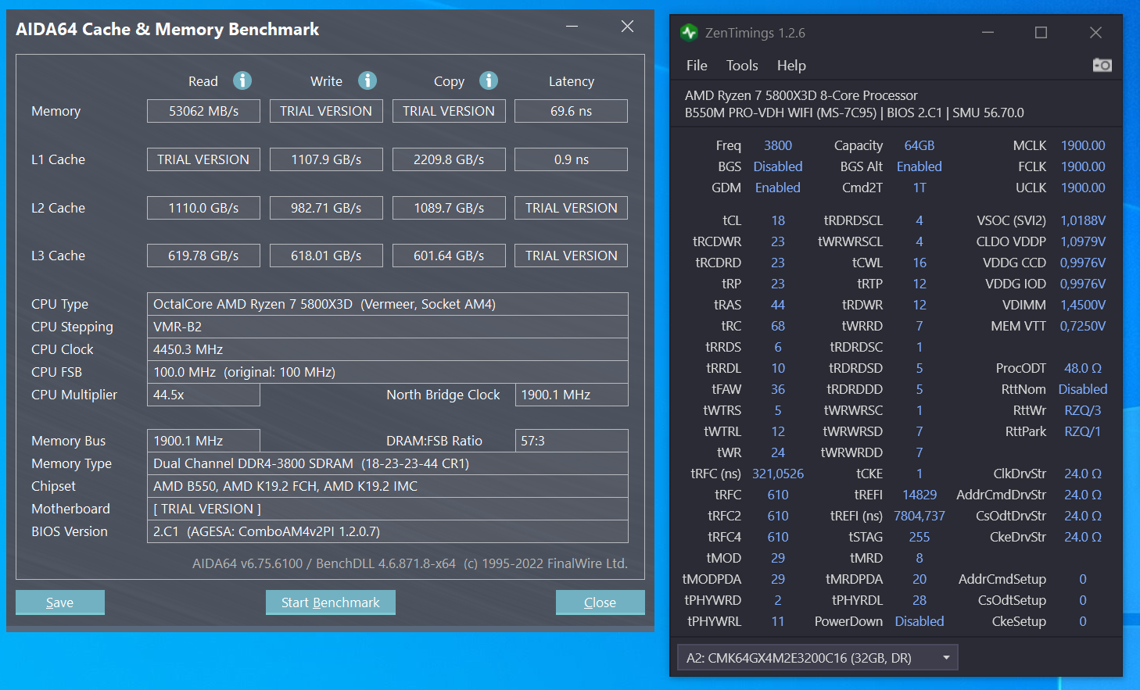Click the L3 Cache Copy 601.64 GB/s field
The width and height of the screenshot is (1140, 690).
click(x=449, y=256)
